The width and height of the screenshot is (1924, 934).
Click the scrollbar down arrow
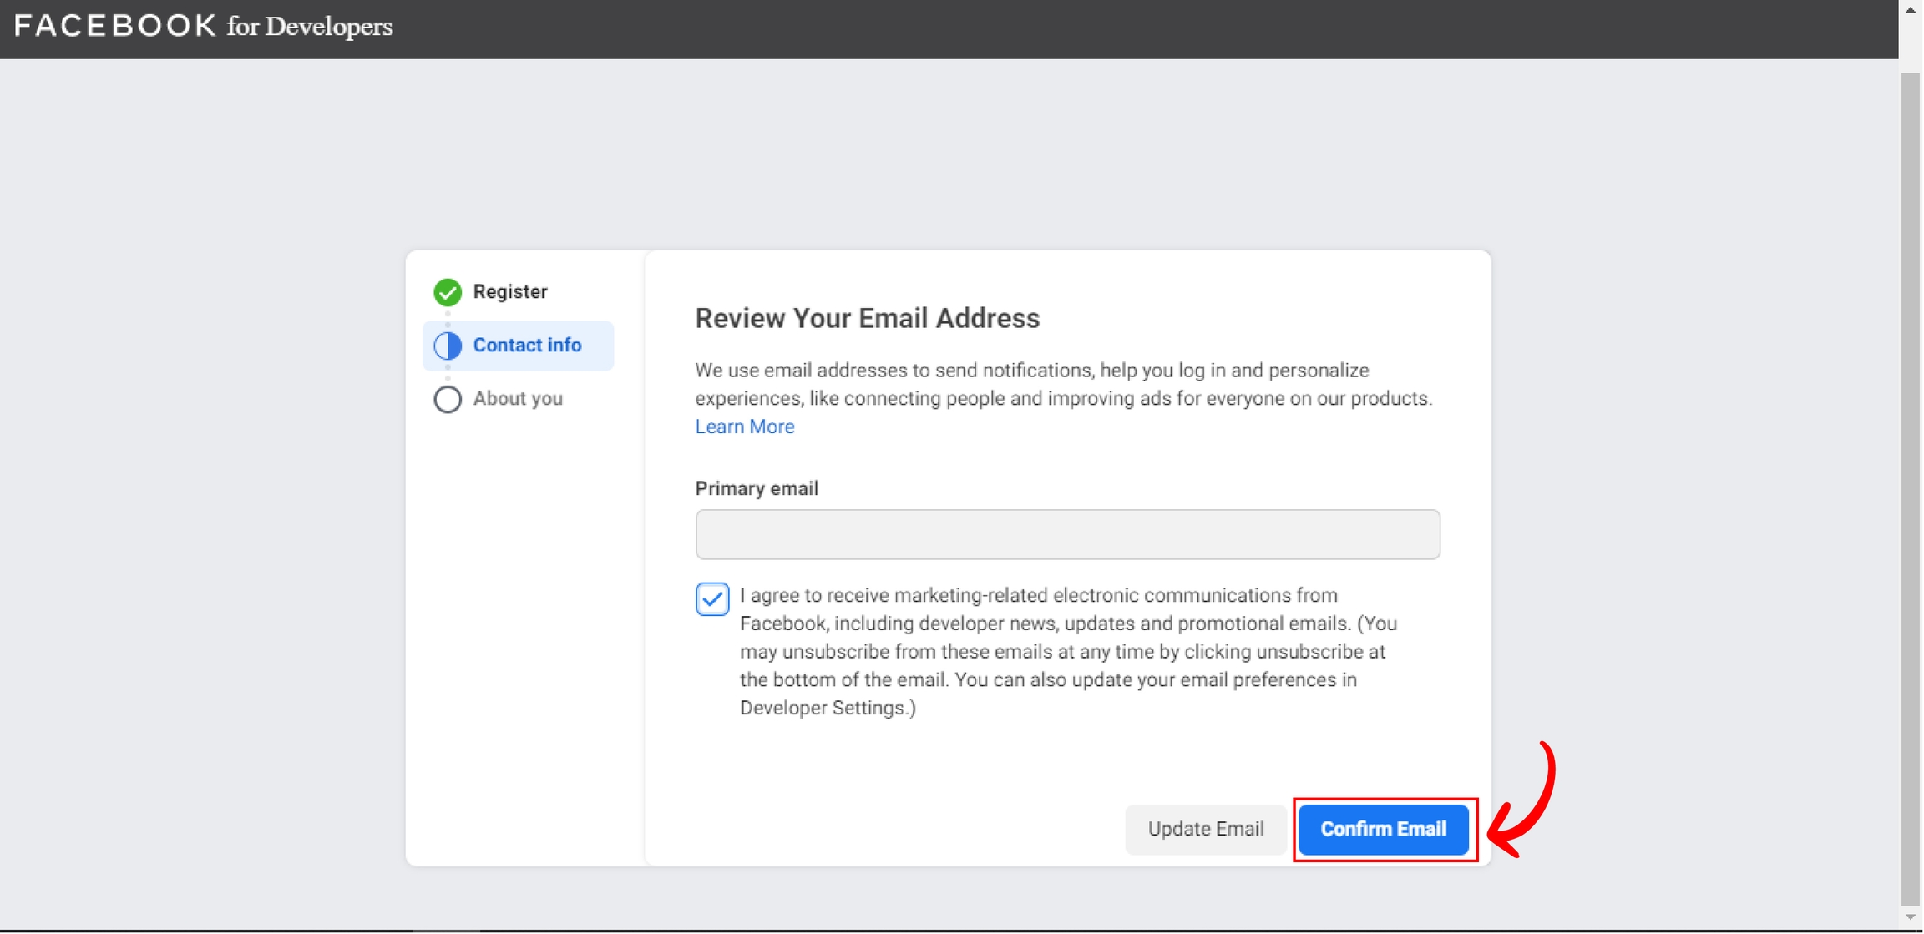pos(1910,917)
